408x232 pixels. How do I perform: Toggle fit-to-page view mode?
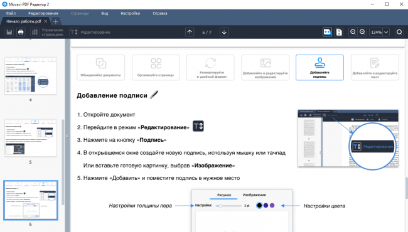tap(339, 32)
